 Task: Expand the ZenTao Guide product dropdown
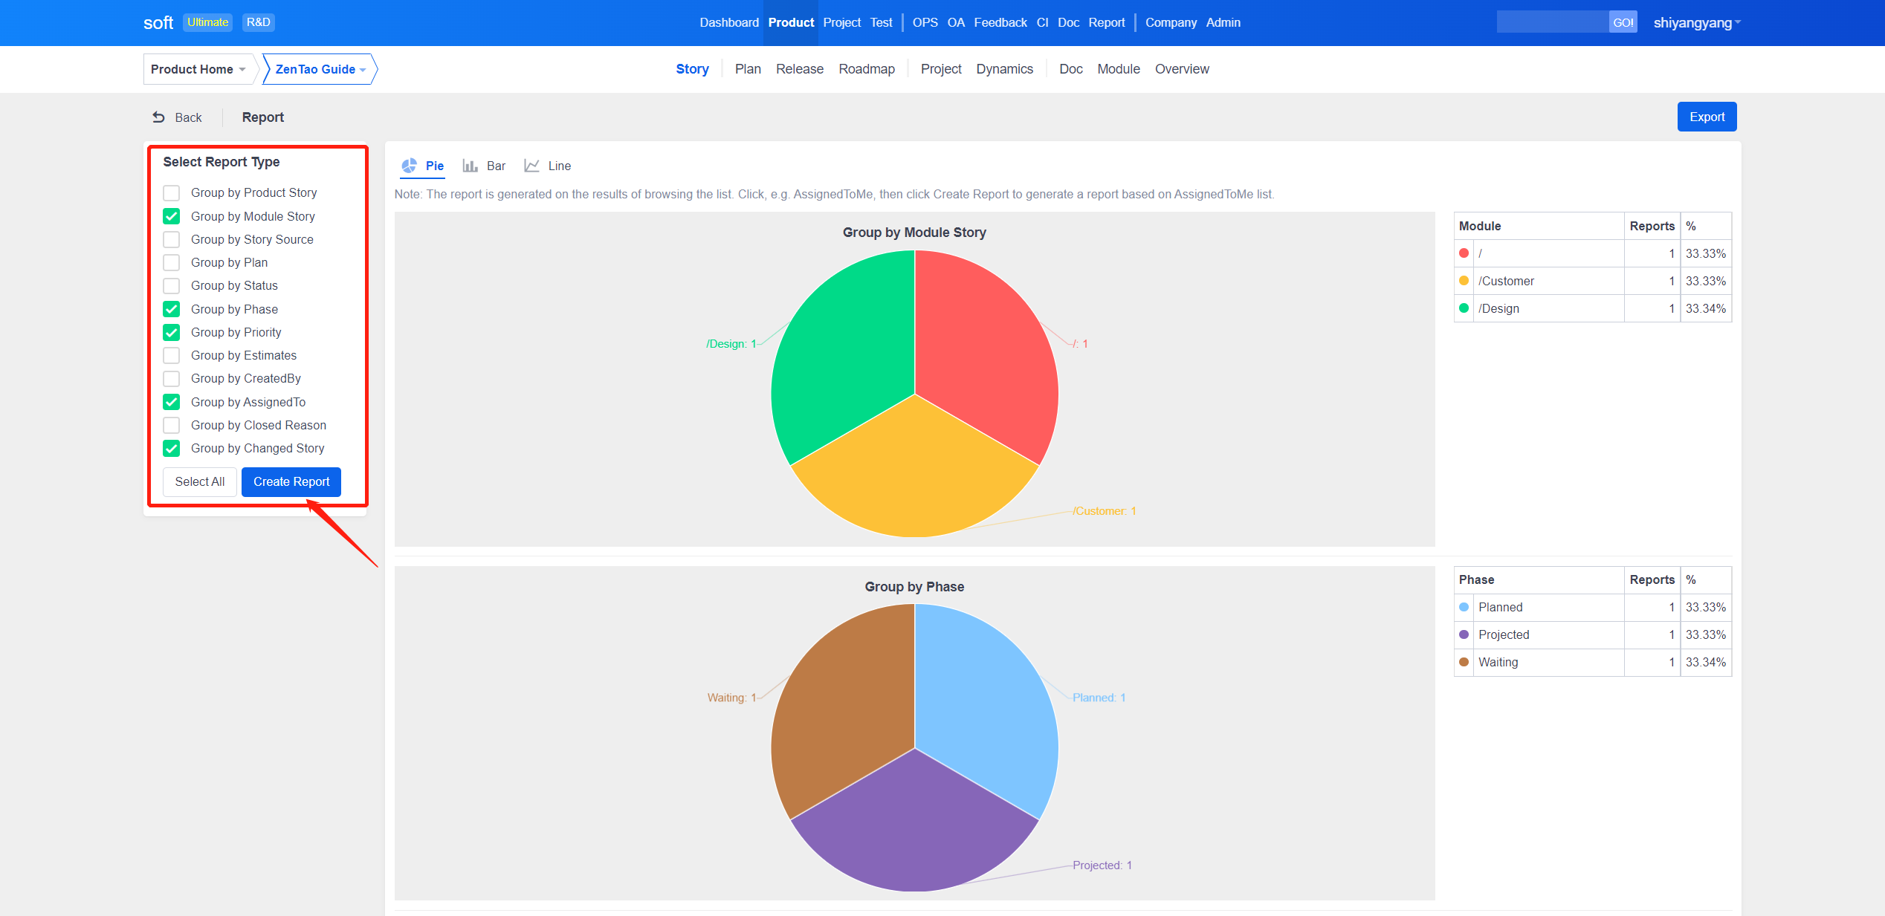pos(320,69)
